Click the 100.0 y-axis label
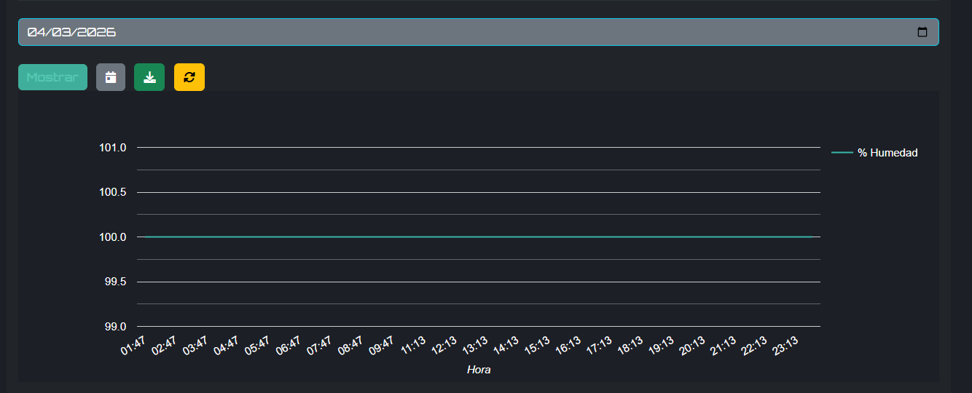 pyautogui.click(x=112, y=237)
